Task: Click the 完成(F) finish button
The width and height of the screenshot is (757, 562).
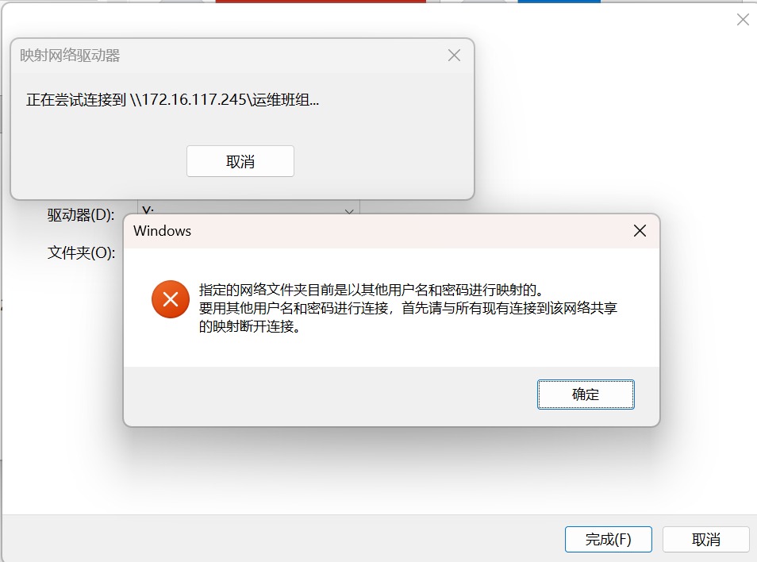Action: [609, 539]
